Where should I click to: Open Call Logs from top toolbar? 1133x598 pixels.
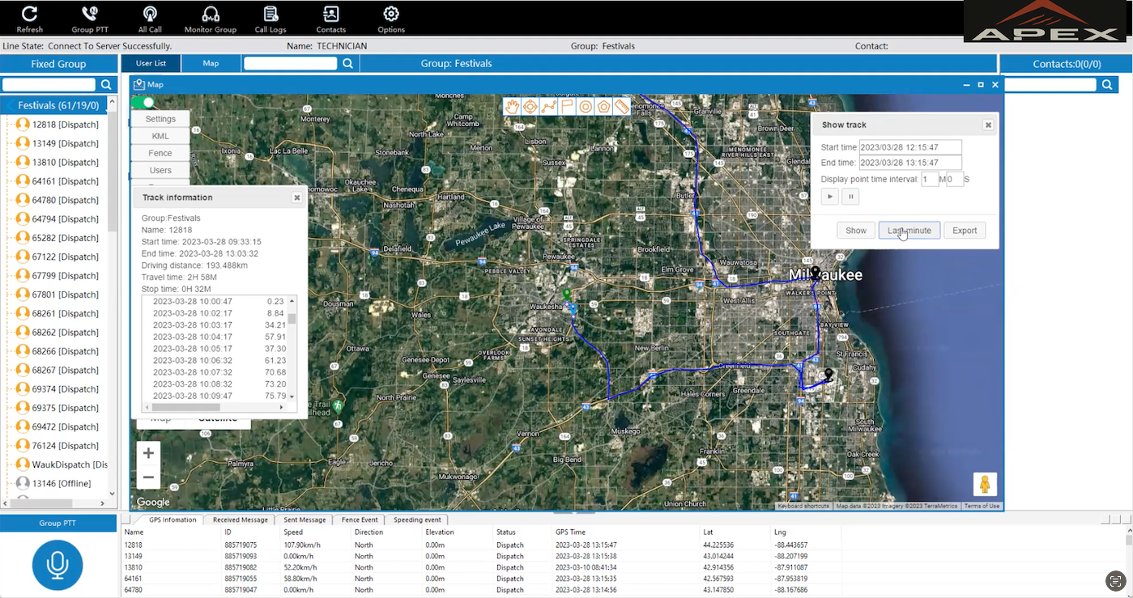click(270, 19)
